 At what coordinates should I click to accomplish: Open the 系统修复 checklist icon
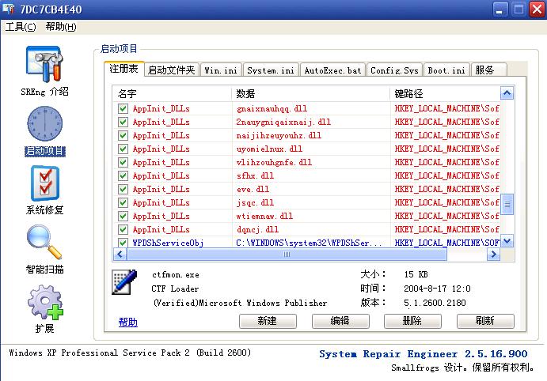[44, 183]
